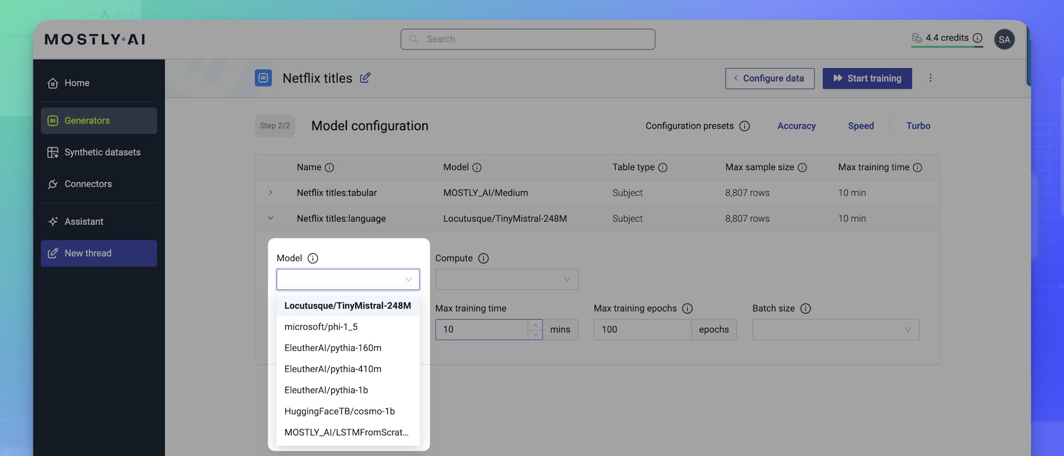Decrease Max training time with down arrow
Screen dimensions: 1064x456
(x=535, y=335)
